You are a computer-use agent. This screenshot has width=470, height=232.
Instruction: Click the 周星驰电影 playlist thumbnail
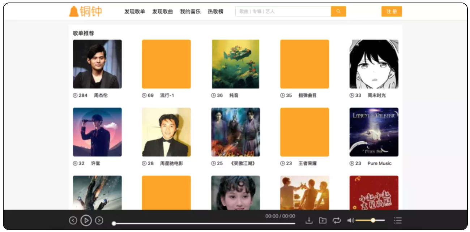[x=167, y=132]
